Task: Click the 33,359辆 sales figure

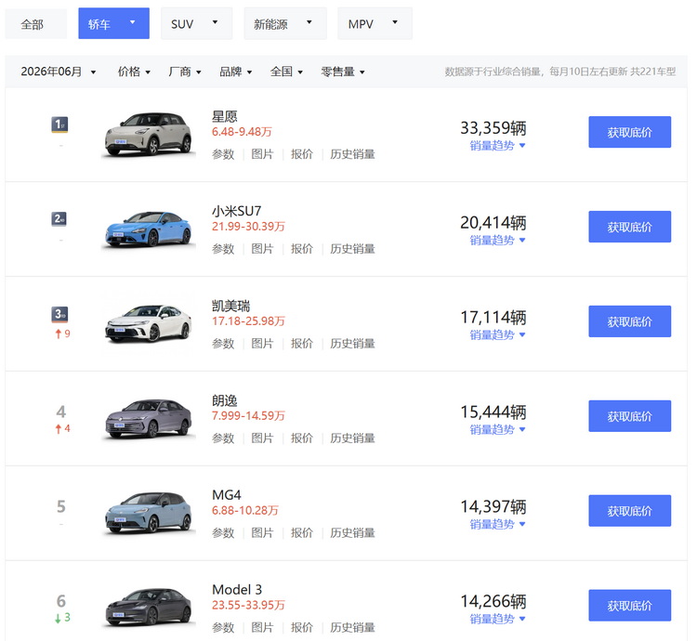Action: click(x=493, y=128)
